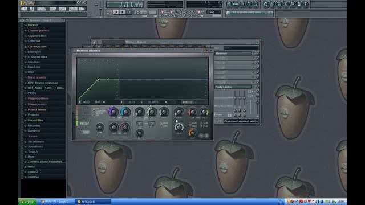Image resolution: width=365 pixels, height=205 pixels.
Task: Click the tempo display field
Action: pyautogui.click(x=140, y=13)
